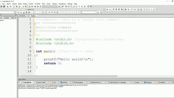
Task: Show more Management tabs with the arrow
Action: pos(16,18)
